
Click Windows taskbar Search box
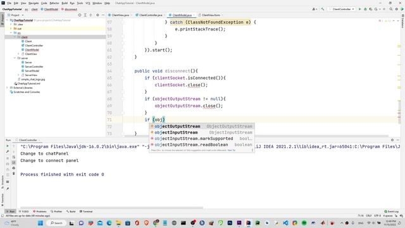coord(56,223)
